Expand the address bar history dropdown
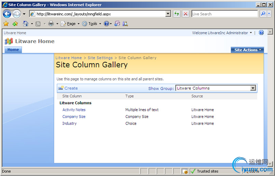The width and height of the screenshot is (275, 176). [x=168, y=14]
